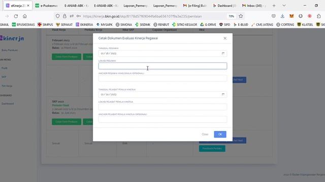Open E-BLUD bookmark

[x=241, y=25]
